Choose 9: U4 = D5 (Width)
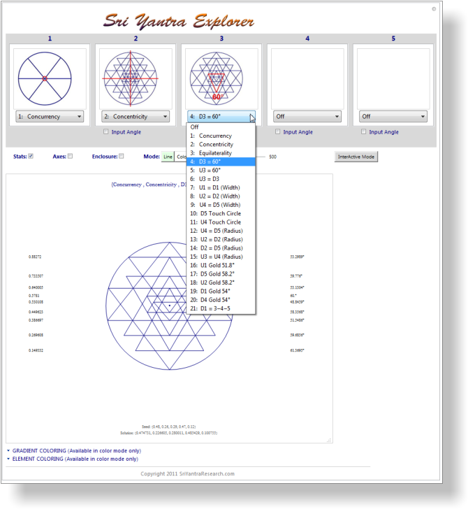 tap(221, 205)
